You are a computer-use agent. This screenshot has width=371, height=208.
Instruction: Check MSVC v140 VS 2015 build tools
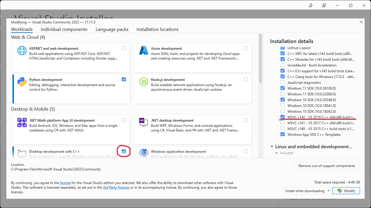point(283,129)
